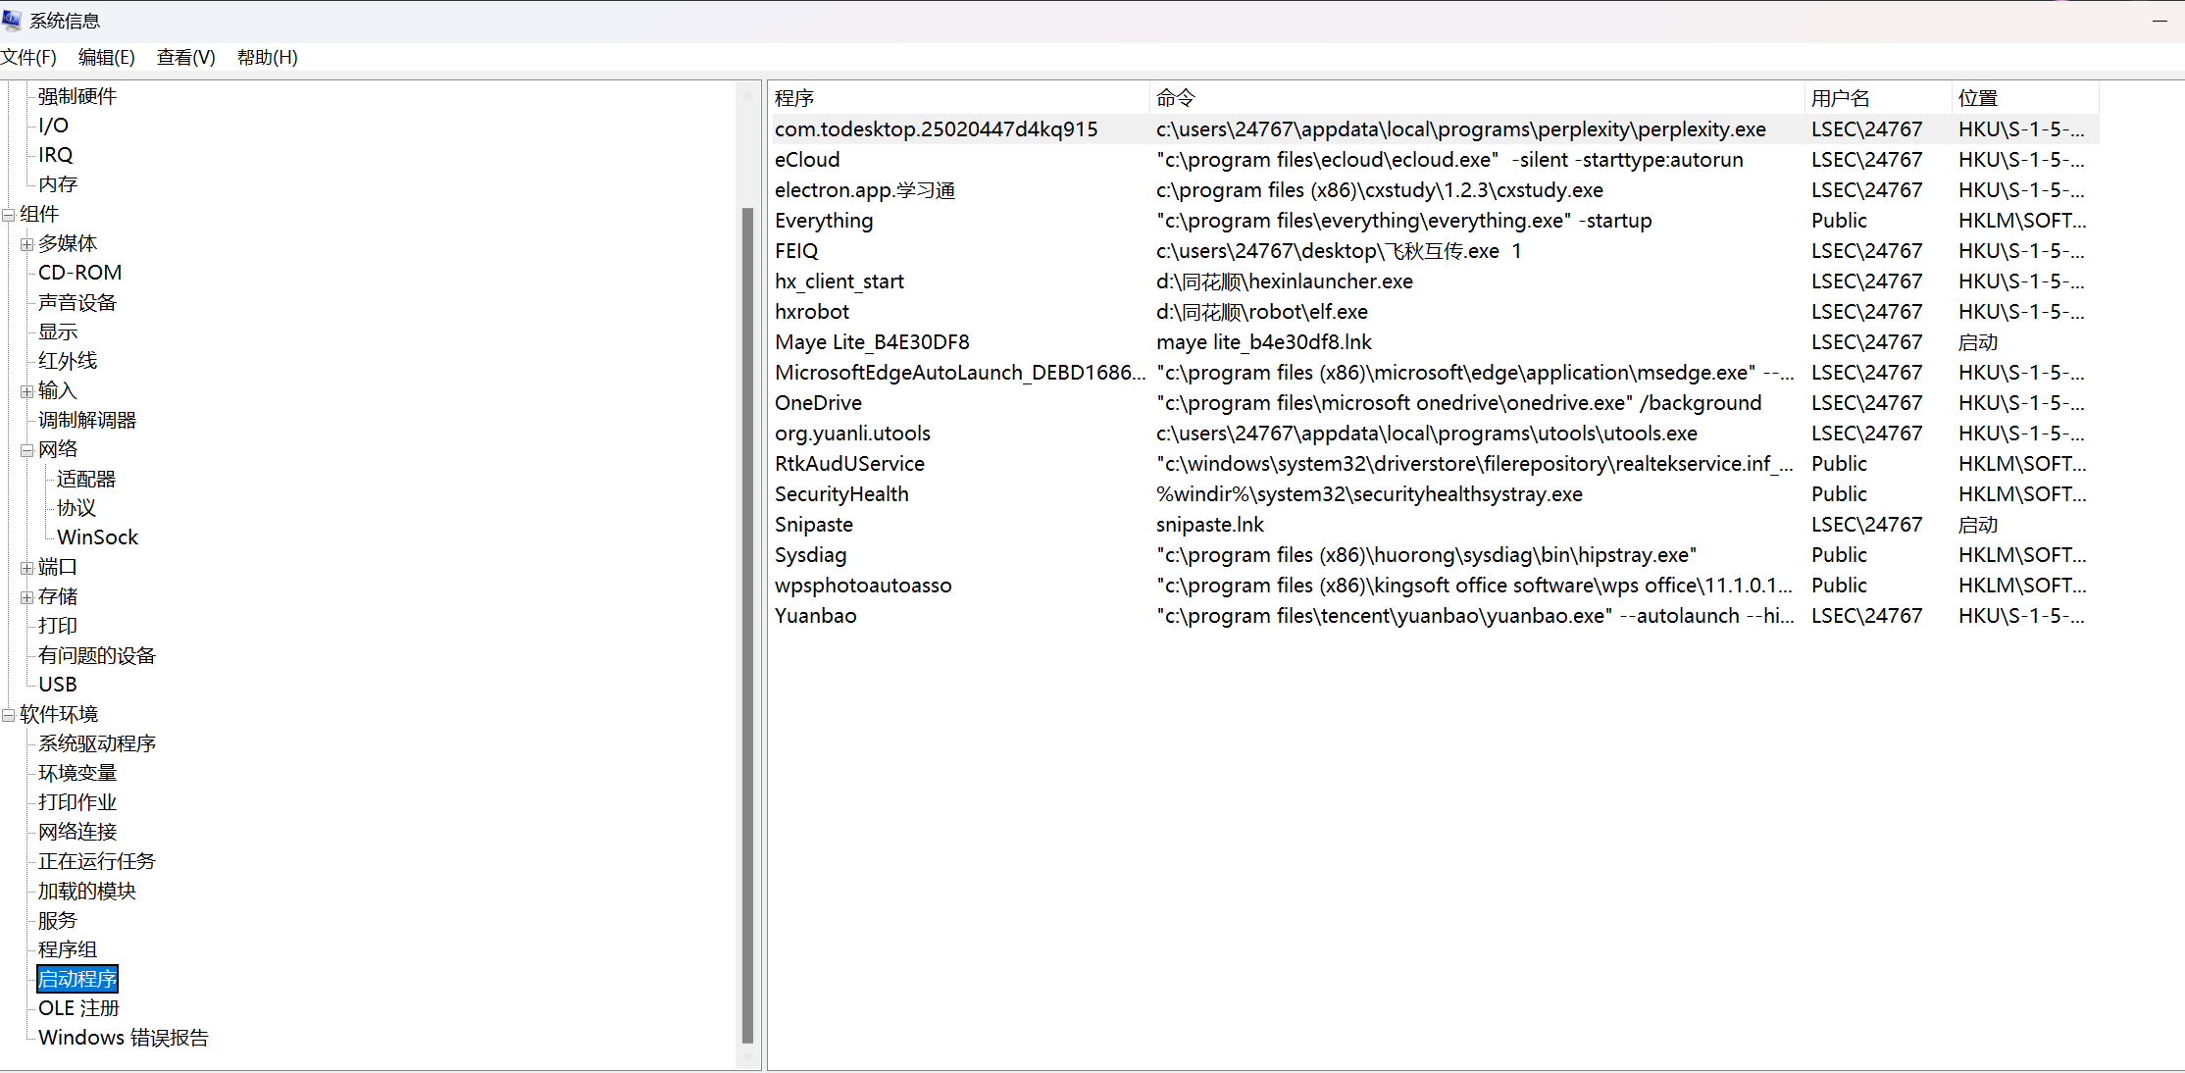The height and width of the screenshot is (1073, 2185).
Task: Select the 环境变量 tree item
Action: click(77, 774)
